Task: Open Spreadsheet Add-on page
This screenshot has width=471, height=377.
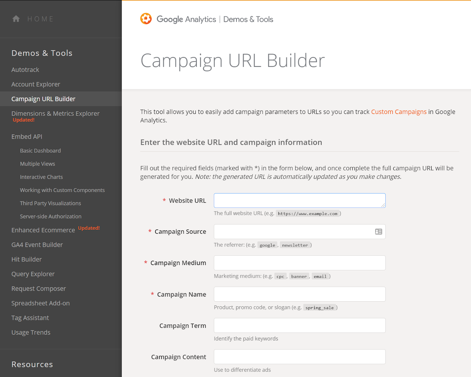Action: [41, 303]
